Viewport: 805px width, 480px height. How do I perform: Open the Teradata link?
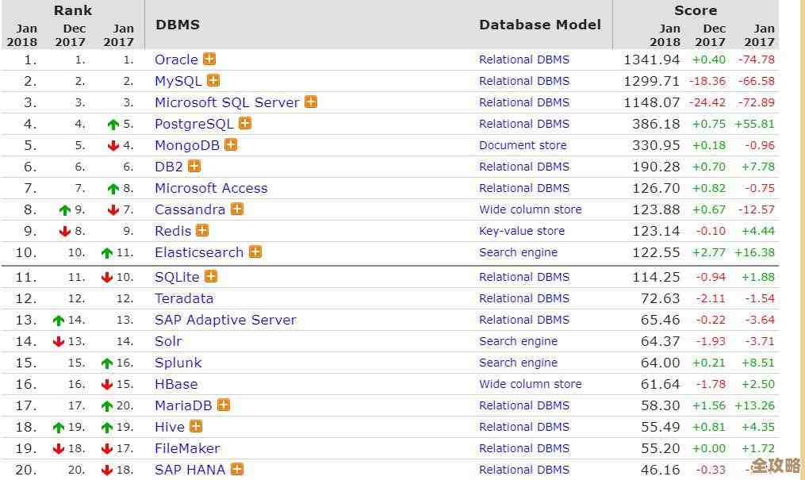coord(184,298)
